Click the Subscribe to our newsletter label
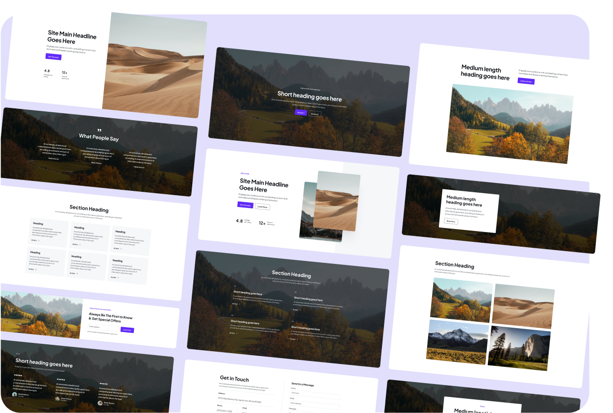This screenshot has width=613, height=413. coord(101,310)
